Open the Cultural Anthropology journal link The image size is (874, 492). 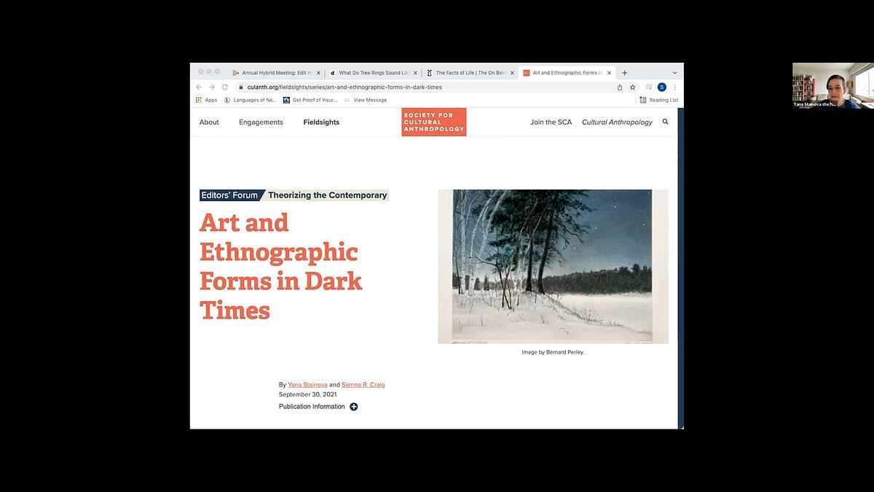pos(617,122)
